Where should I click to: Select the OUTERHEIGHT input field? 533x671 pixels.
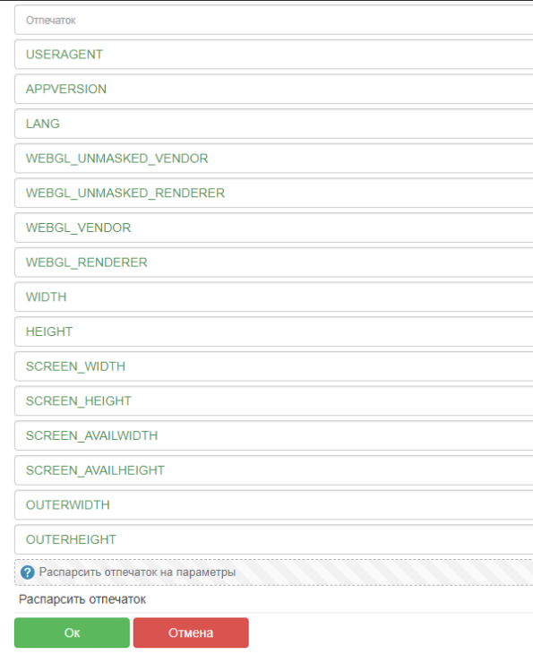click(274, 539)
